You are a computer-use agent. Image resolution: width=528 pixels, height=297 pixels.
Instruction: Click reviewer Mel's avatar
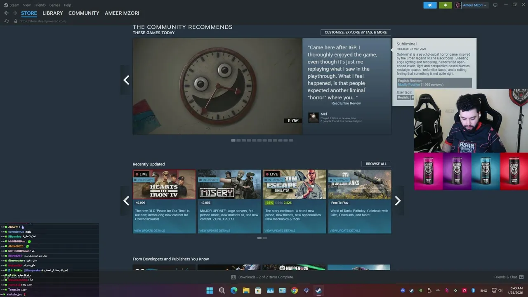[313, 118]
